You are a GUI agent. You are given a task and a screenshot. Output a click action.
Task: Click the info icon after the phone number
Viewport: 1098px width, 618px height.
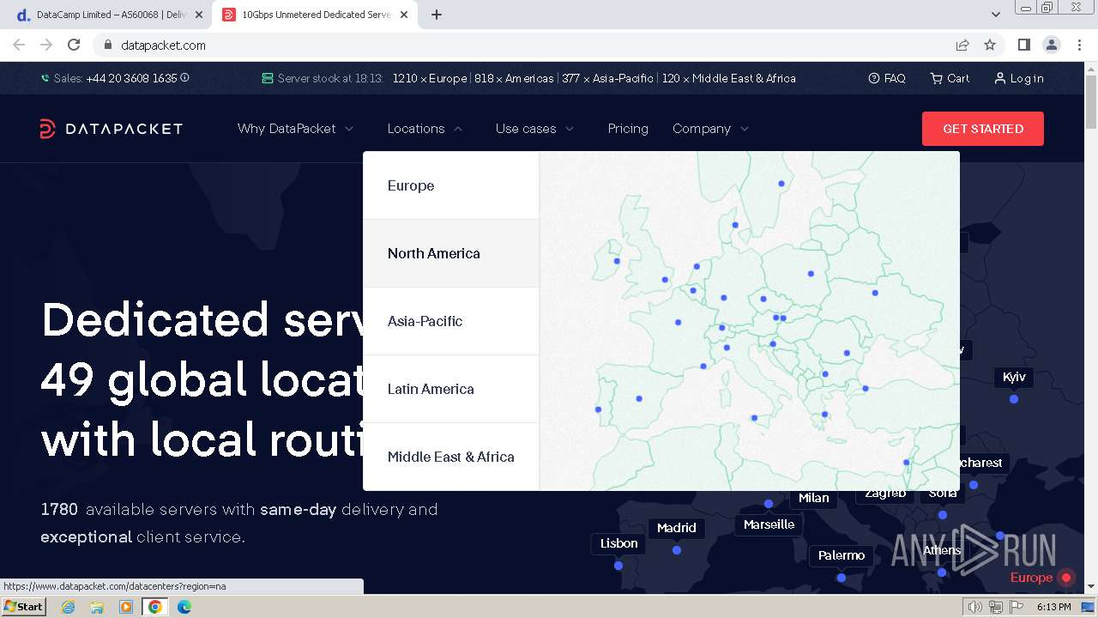click(184, 78)
